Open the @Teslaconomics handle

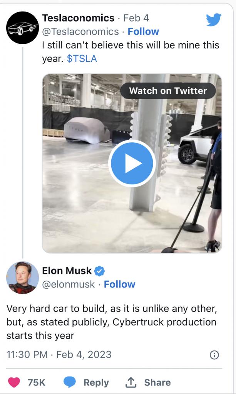pyautogui.click(x=80, y=32)
